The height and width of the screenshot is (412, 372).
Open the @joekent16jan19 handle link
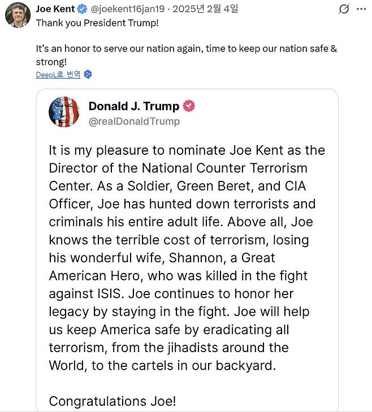(x=128, y=9)
